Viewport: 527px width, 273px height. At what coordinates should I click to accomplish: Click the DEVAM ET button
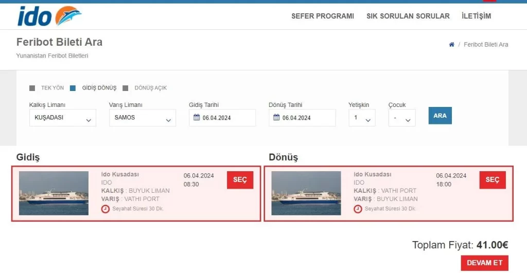pos(484,263)
